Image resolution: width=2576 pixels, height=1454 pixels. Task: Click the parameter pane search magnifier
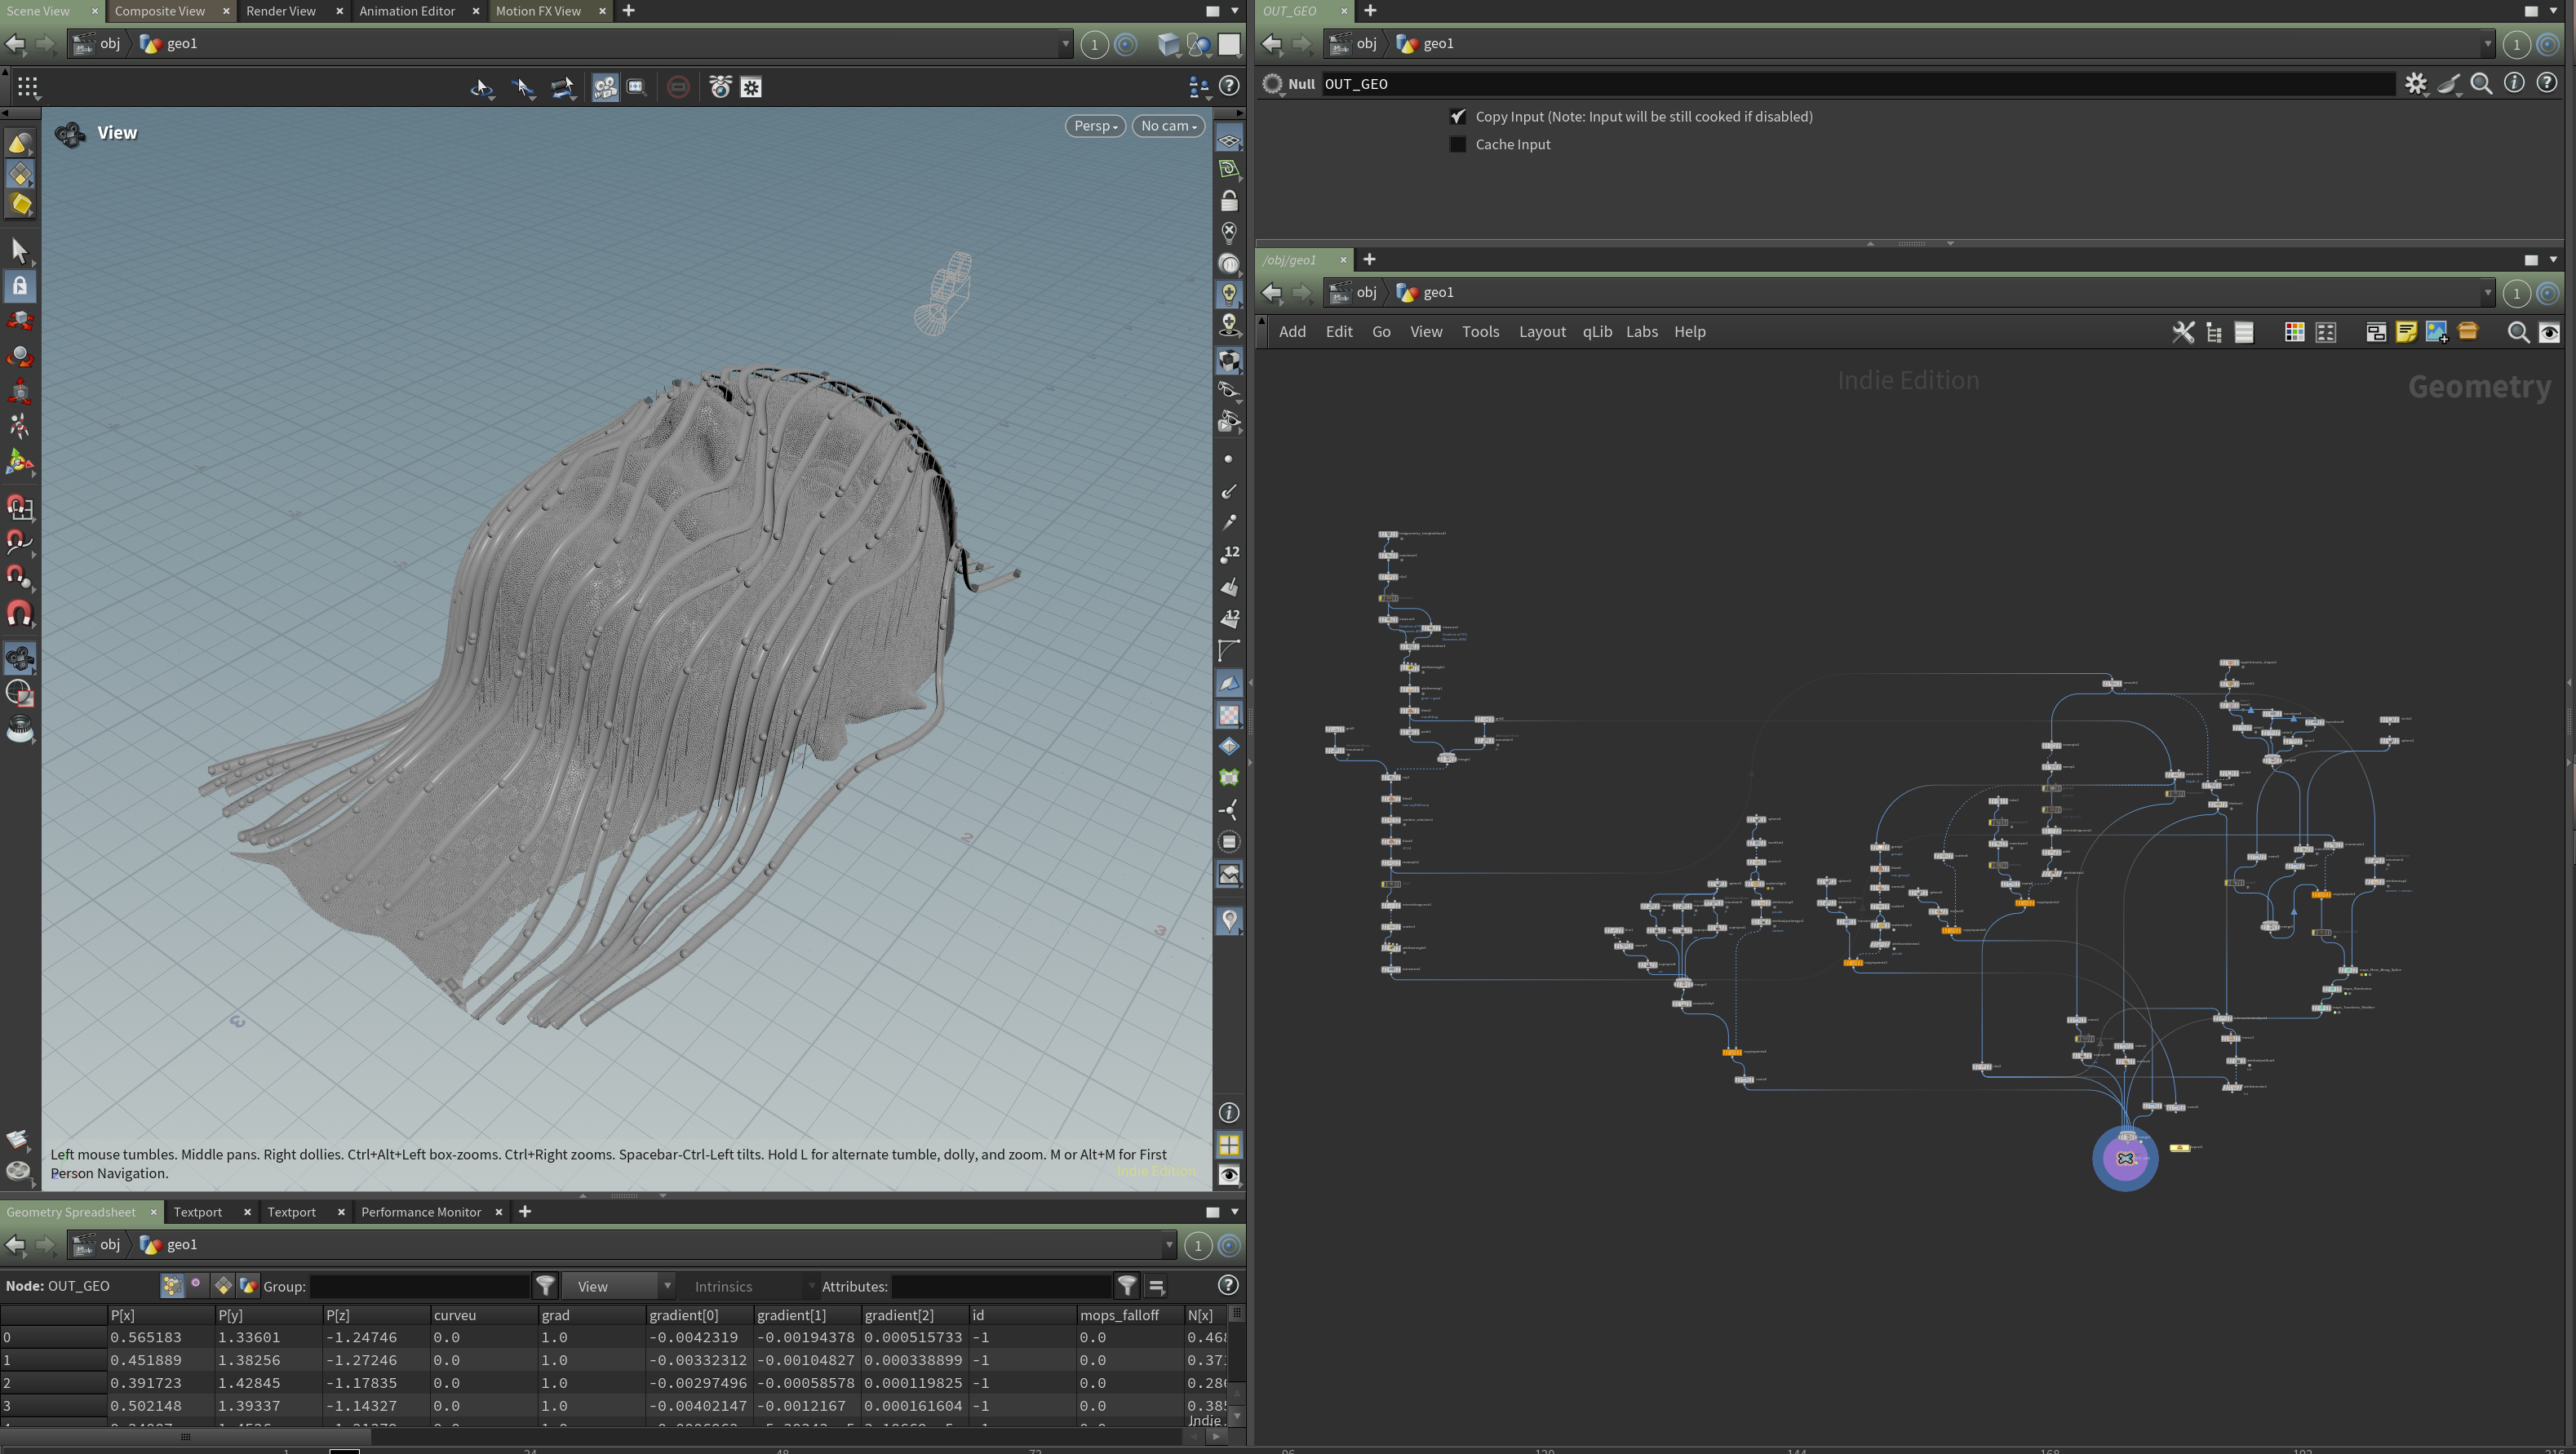coord(2481,84)
